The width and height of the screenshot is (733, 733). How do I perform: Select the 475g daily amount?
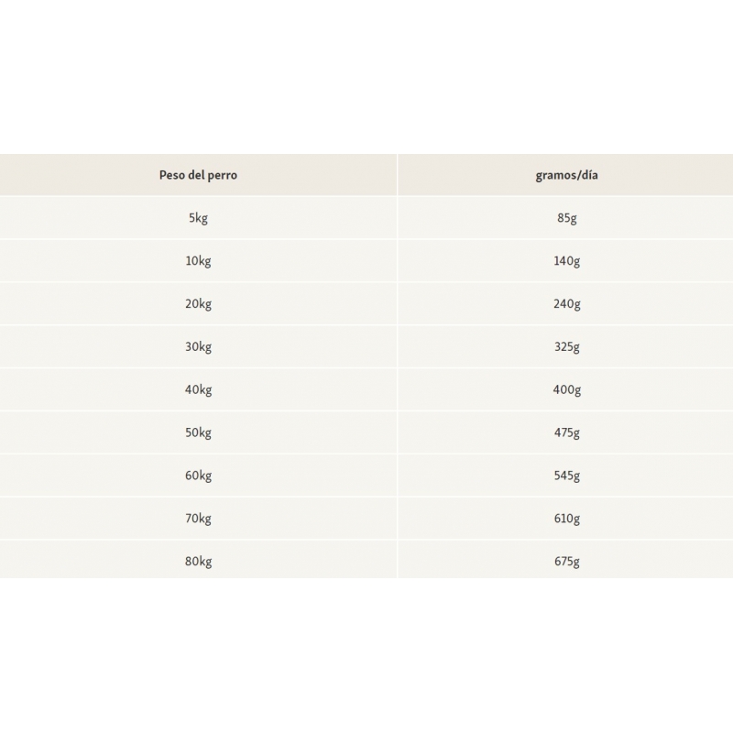(x=567, y=433)
